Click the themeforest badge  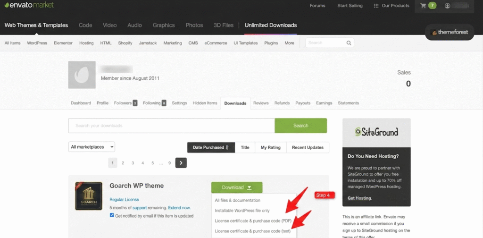coord(450,32)
